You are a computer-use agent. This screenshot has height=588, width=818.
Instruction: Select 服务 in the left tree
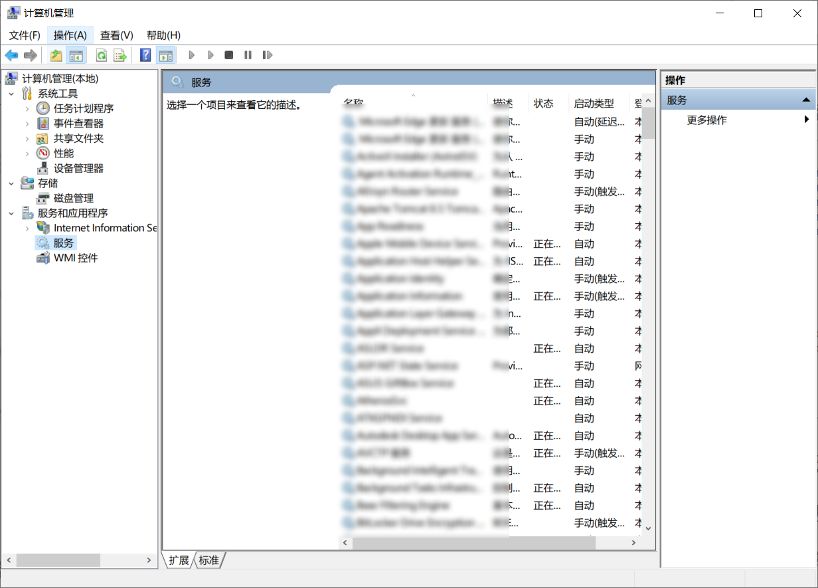[x=64, y=243]
